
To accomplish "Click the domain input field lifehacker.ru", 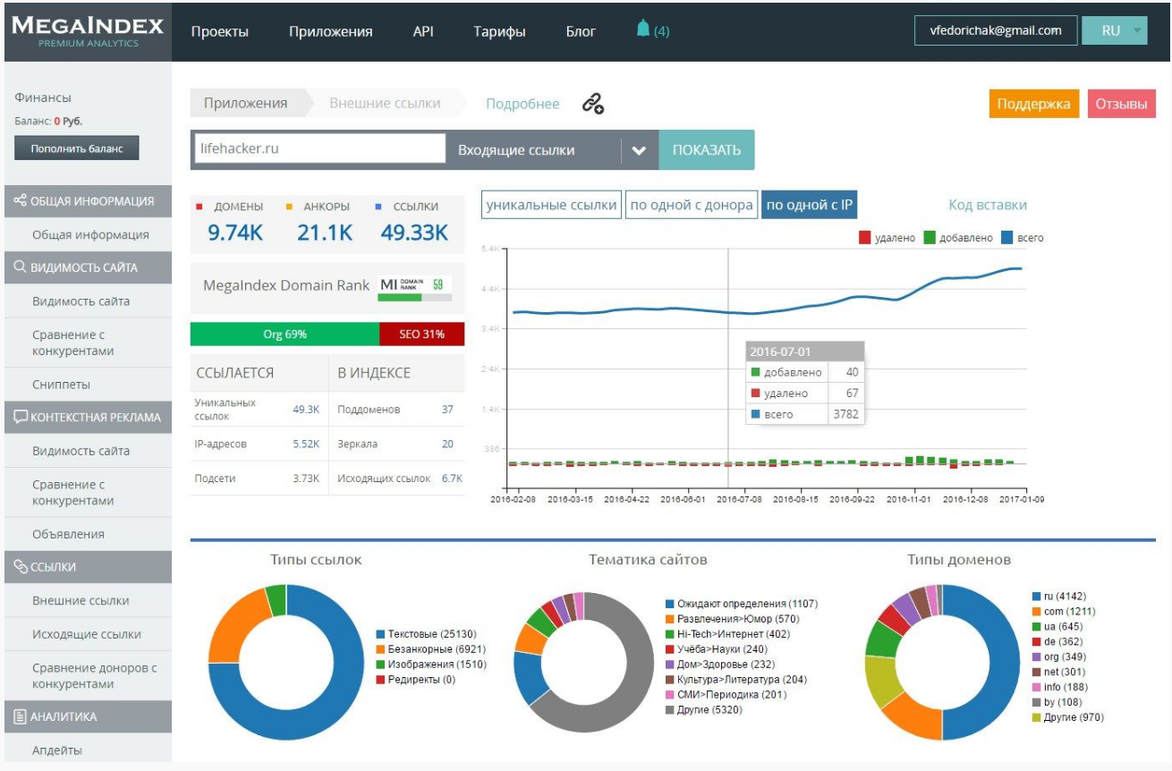I will (x=318, y=149).
